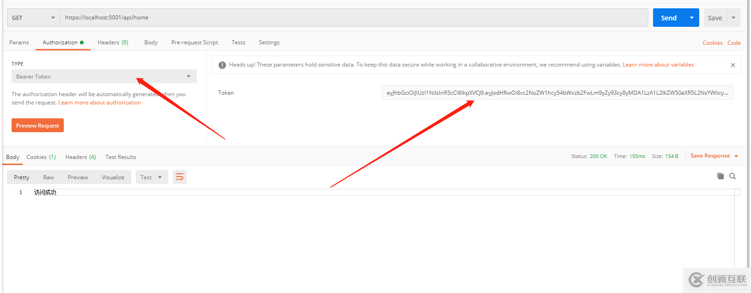Open the response Headers (4) tab

click(80, 157)
